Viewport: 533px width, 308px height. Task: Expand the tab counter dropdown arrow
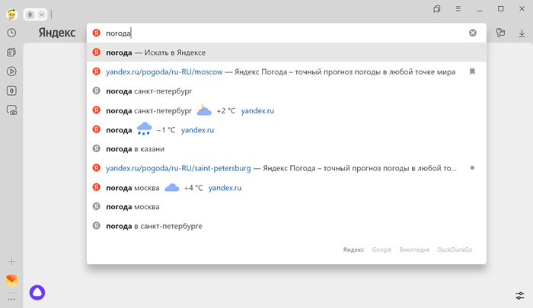pyautogui.click(x=41, y=14)
